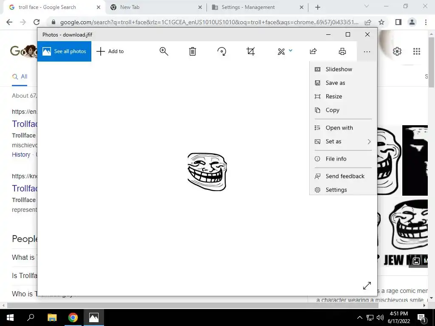The height and width of the screenshot is (326, 435).
Task: Open the tab search chevron in Chrome
Action: tap(367, 6)
